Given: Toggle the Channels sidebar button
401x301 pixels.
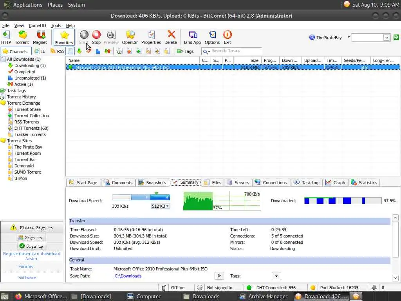Looking at the screenshot, I should pos(16,51).
